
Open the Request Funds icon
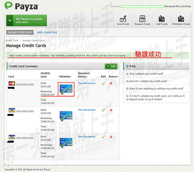142,20
